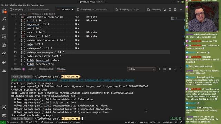
Task: Click the unsaved dot on the TODO.md tab
Action: click(x=73, y=10)
